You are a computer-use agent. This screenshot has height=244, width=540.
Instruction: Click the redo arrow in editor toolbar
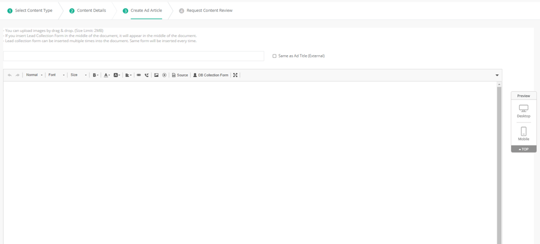tap(17, 75)
